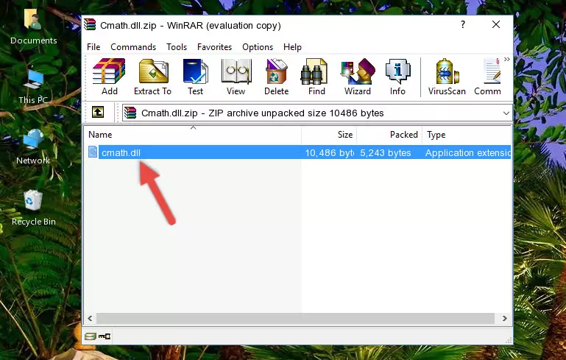Show archive Info
566x360 pixels.
point(397,77)
